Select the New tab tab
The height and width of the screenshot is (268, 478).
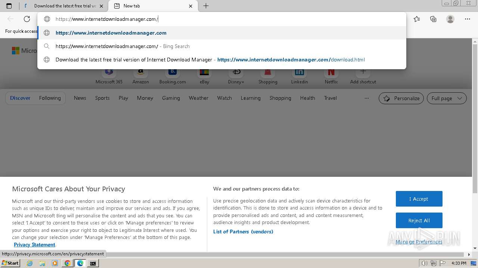pyautogui.click(x=153, y=6)
